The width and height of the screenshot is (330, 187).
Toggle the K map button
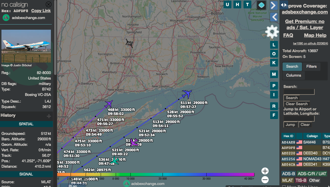point(274,63)
